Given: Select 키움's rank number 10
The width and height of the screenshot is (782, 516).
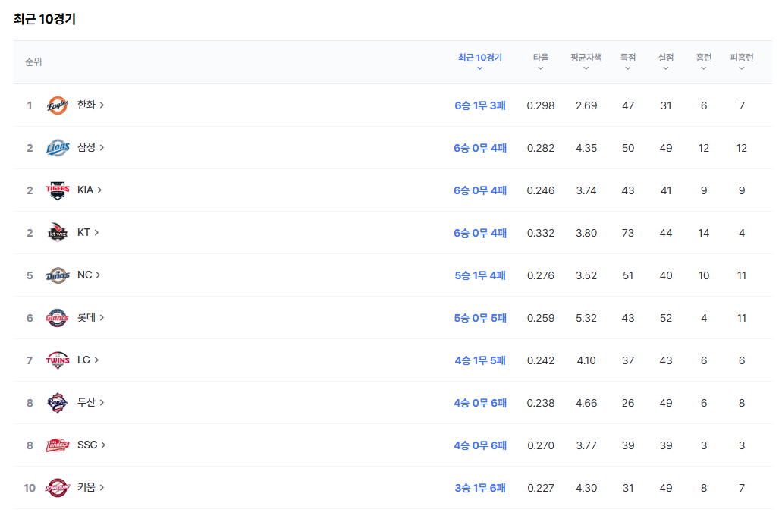Looking at the screenshot, I should [30, 488].
